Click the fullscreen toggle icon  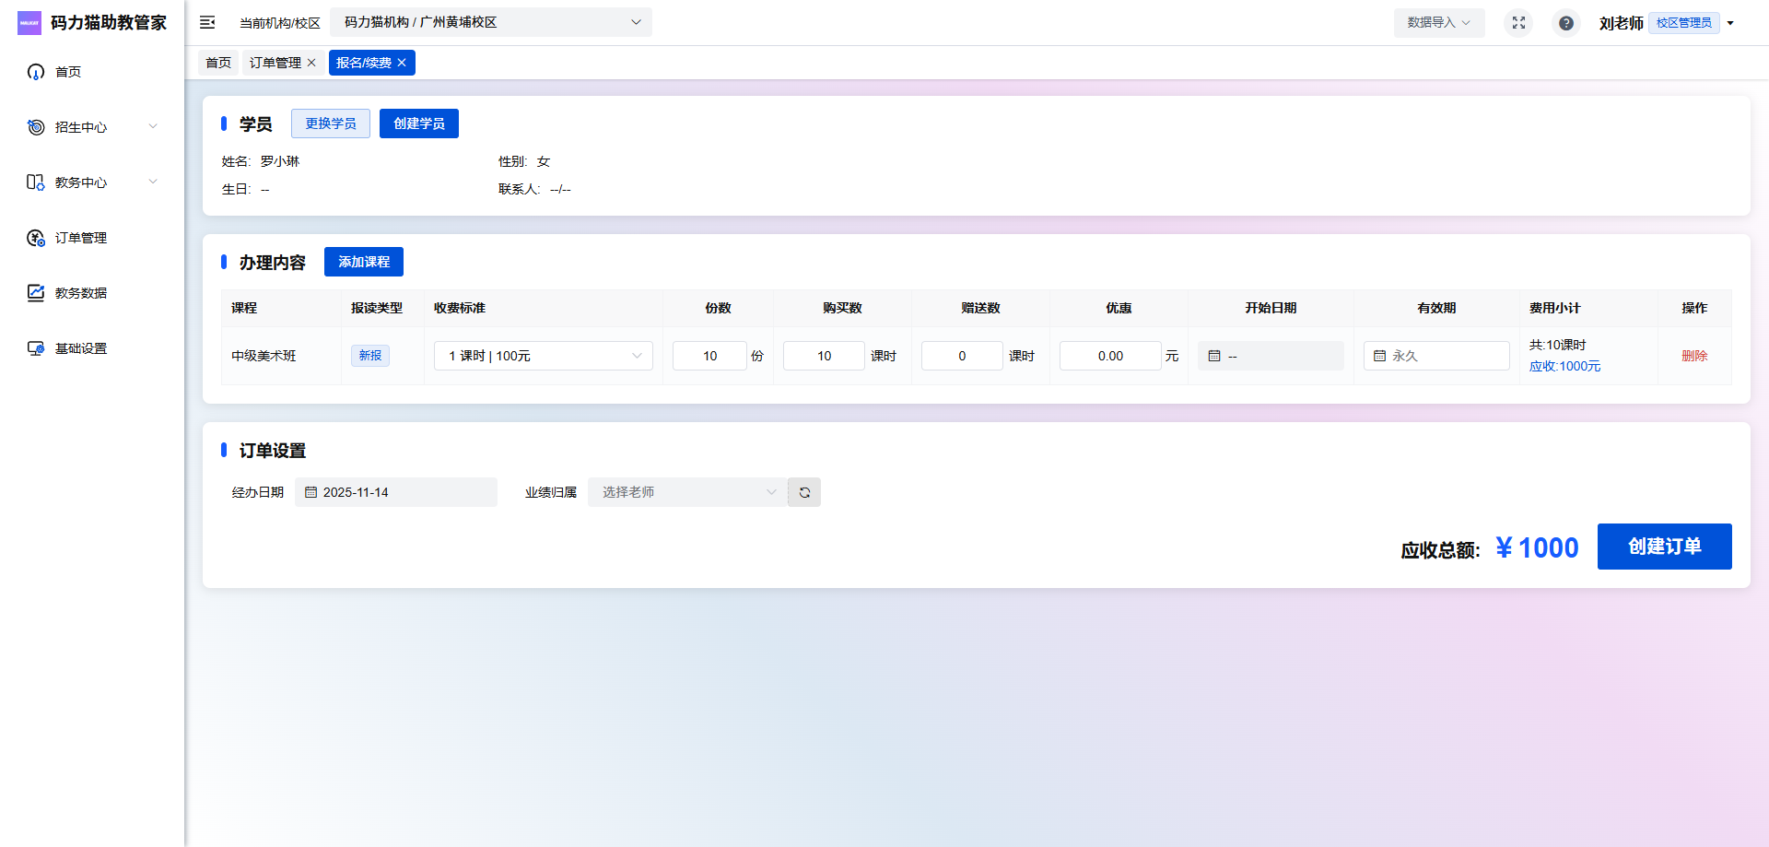click(x=1518, y=22)
